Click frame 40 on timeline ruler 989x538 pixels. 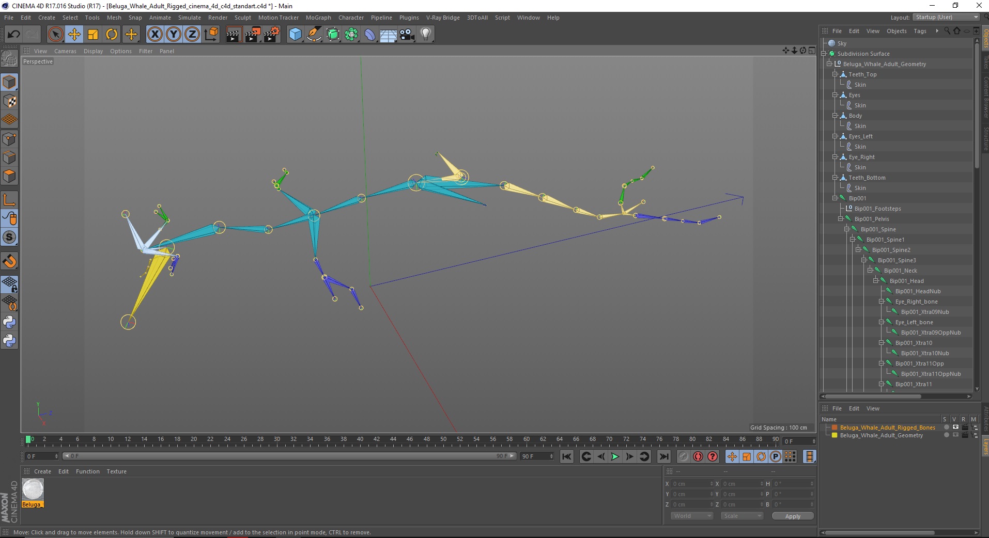pos(360,440)
